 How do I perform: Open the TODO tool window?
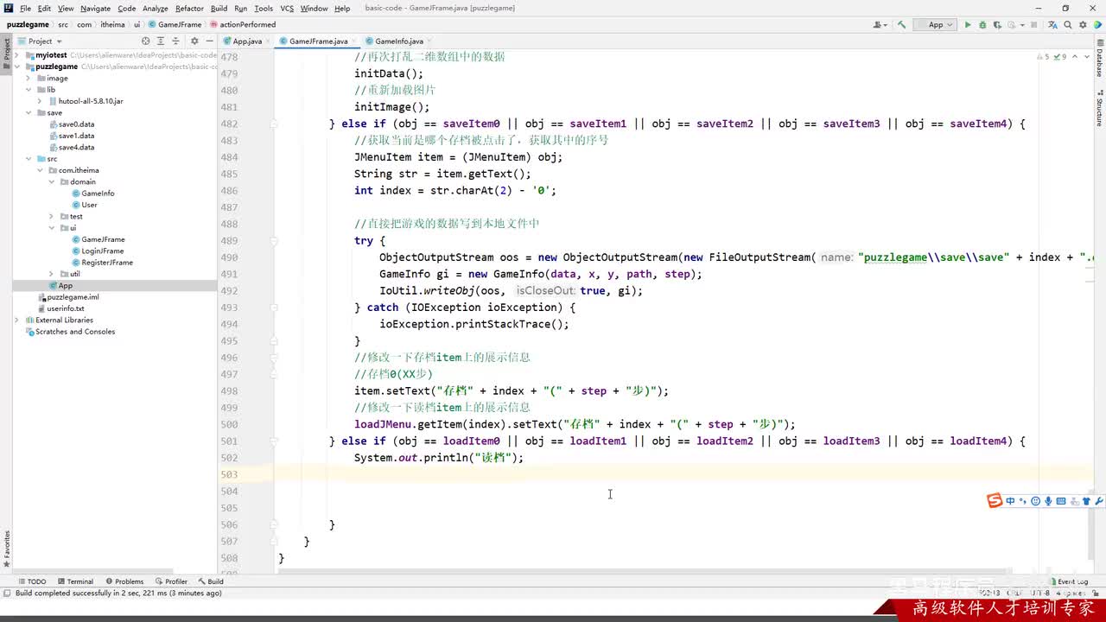[33, 581]
